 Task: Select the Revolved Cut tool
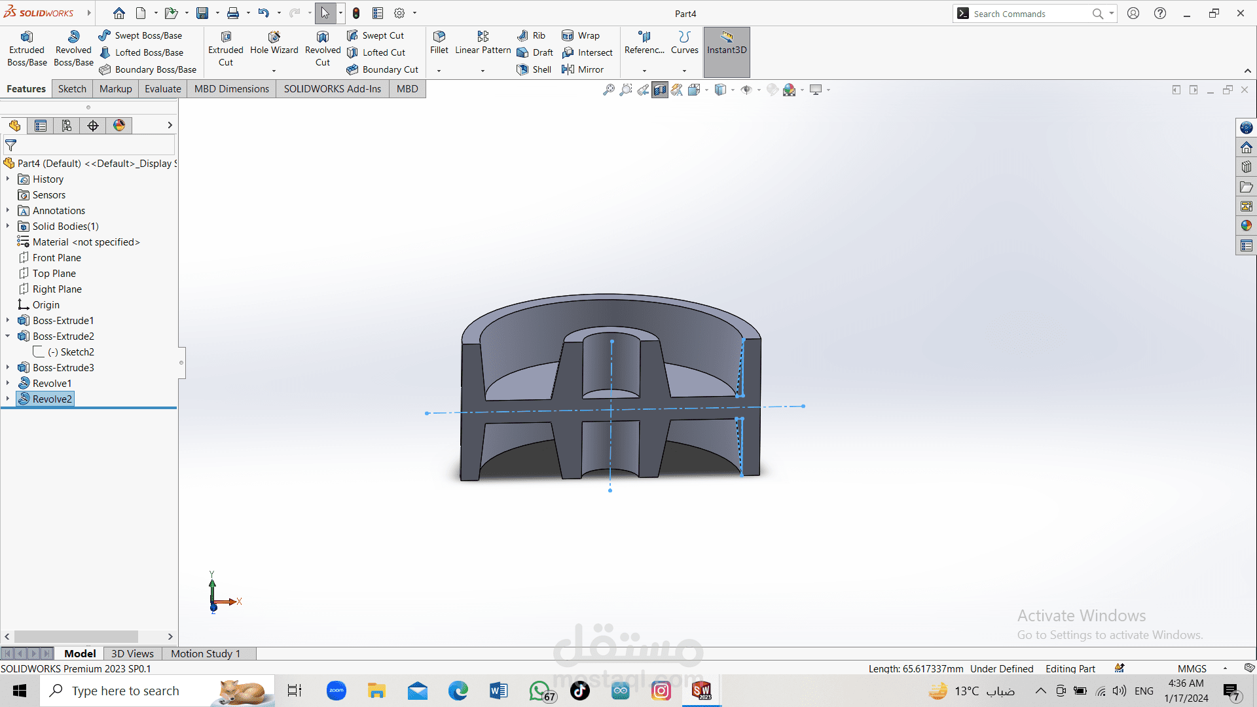tap(323, 48)
